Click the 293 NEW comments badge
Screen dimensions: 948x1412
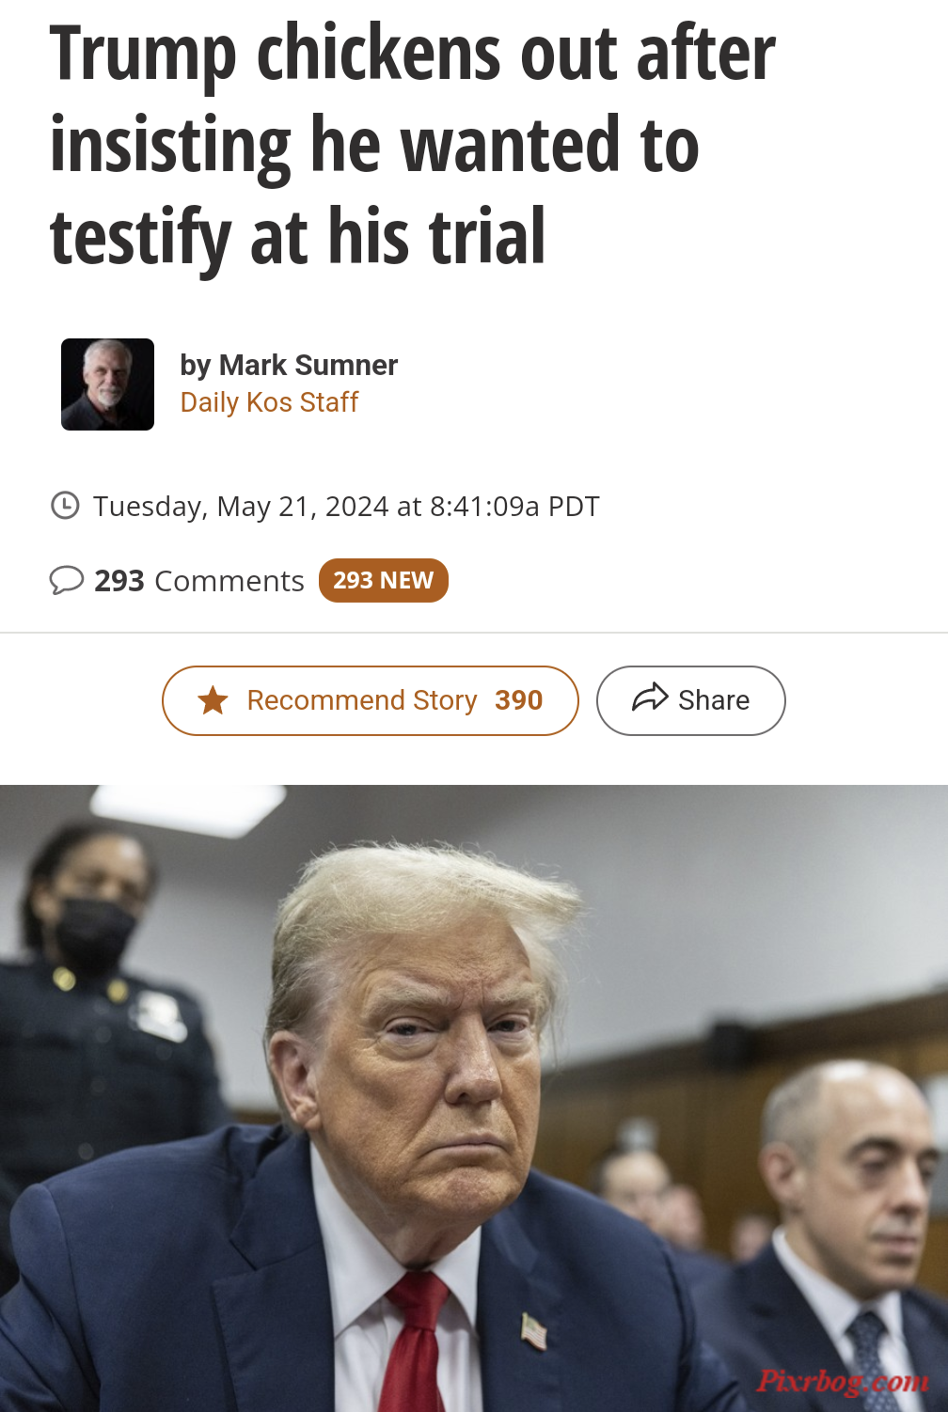tap(384, 580)
